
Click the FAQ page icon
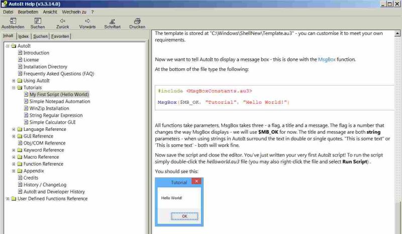point(20,73)
